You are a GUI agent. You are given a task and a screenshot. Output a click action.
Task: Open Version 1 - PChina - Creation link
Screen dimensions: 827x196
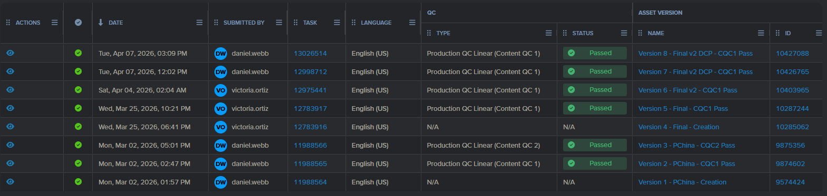click(x=682, y=182)
